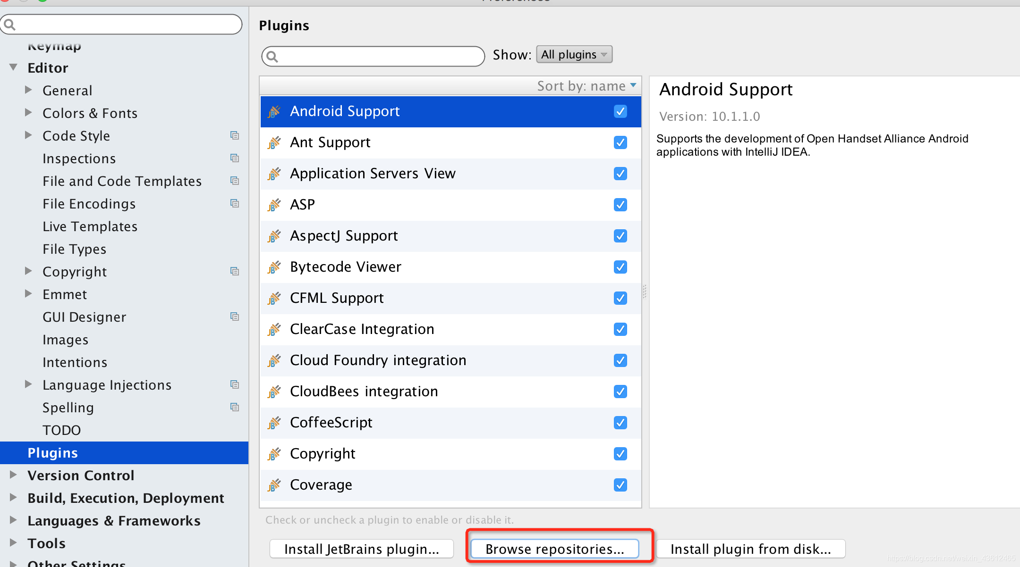The image size is (1020, 567).
Task: Click the Application Servers View plugin icon
Action: (x=274, y=174)
